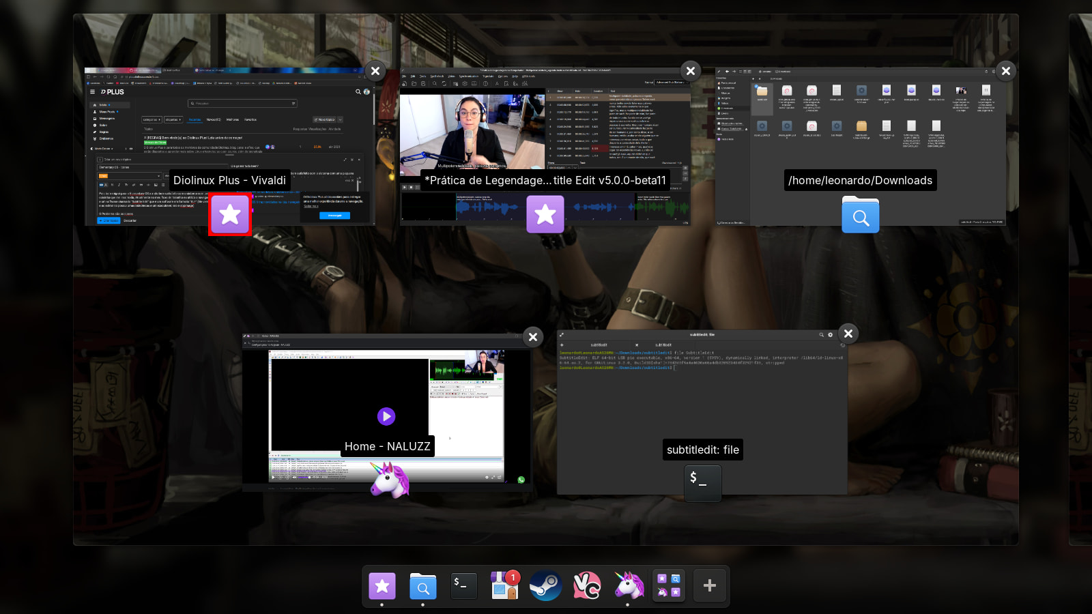Select the Diolinux Plus - Vivaldi window preview
1092x614 pixels.
tap(229, 136)
